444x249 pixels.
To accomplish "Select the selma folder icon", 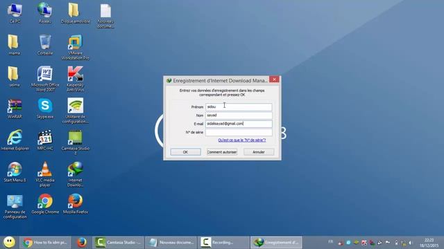I will tap(14, 77).
